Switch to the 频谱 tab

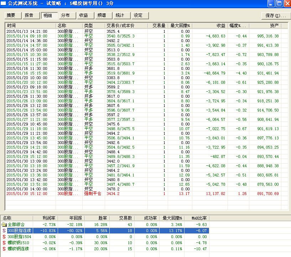(102, 16)
